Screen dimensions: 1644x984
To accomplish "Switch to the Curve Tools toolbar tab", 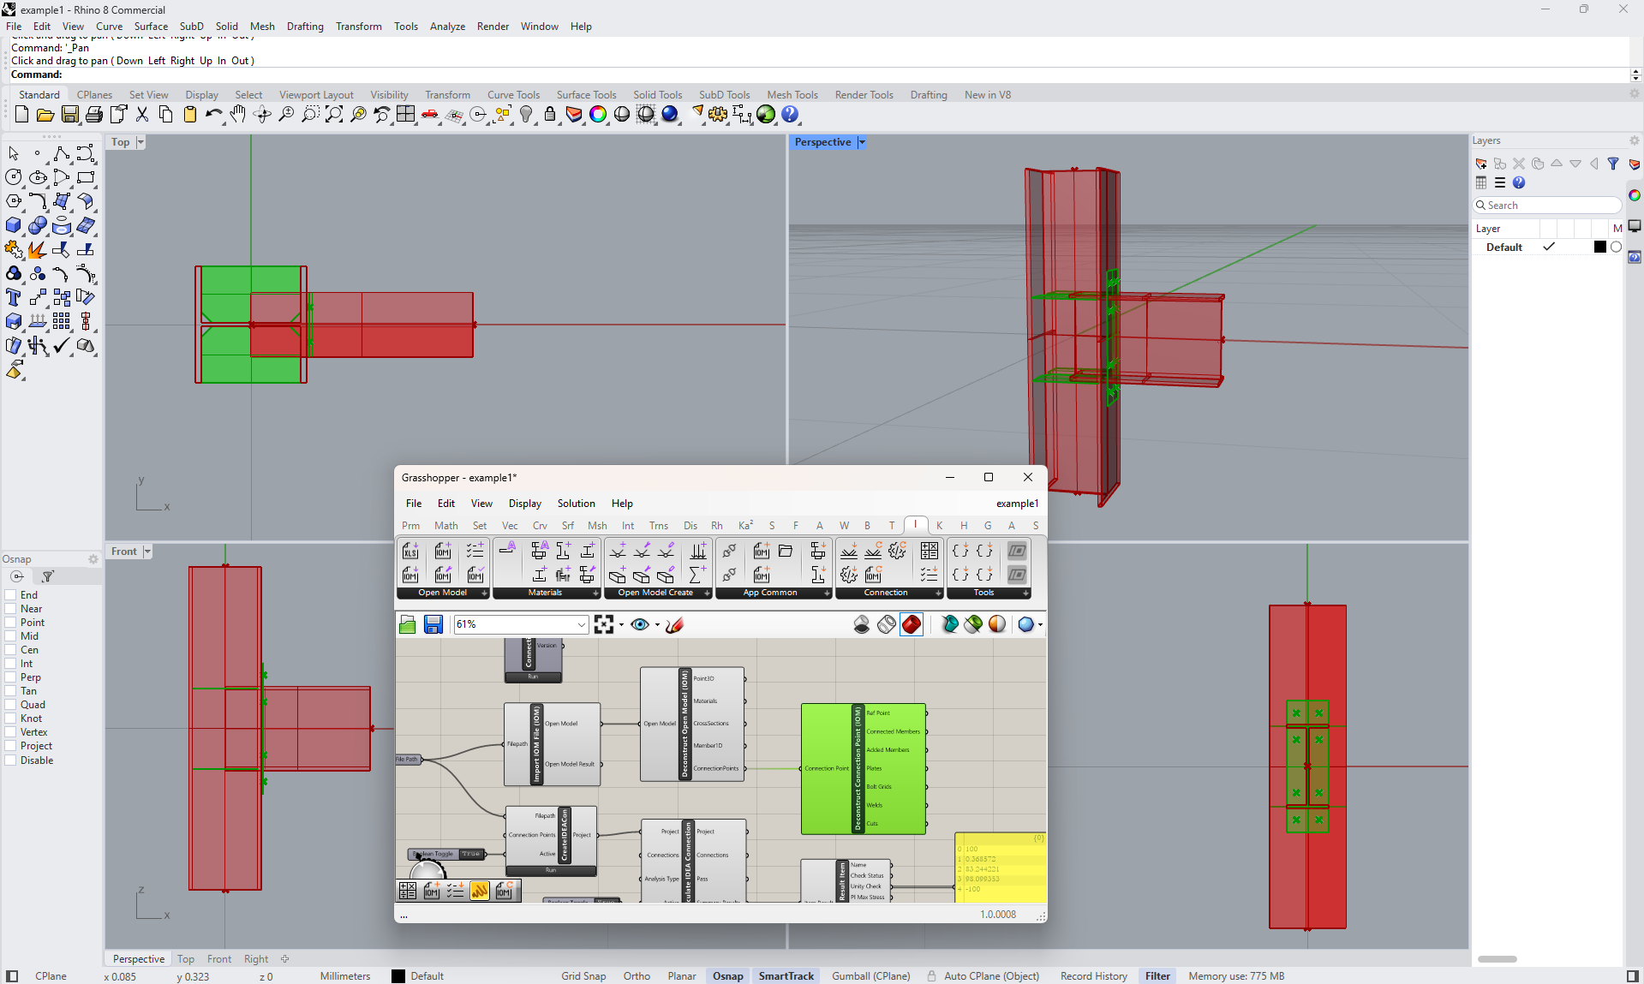I will point(513,95).
